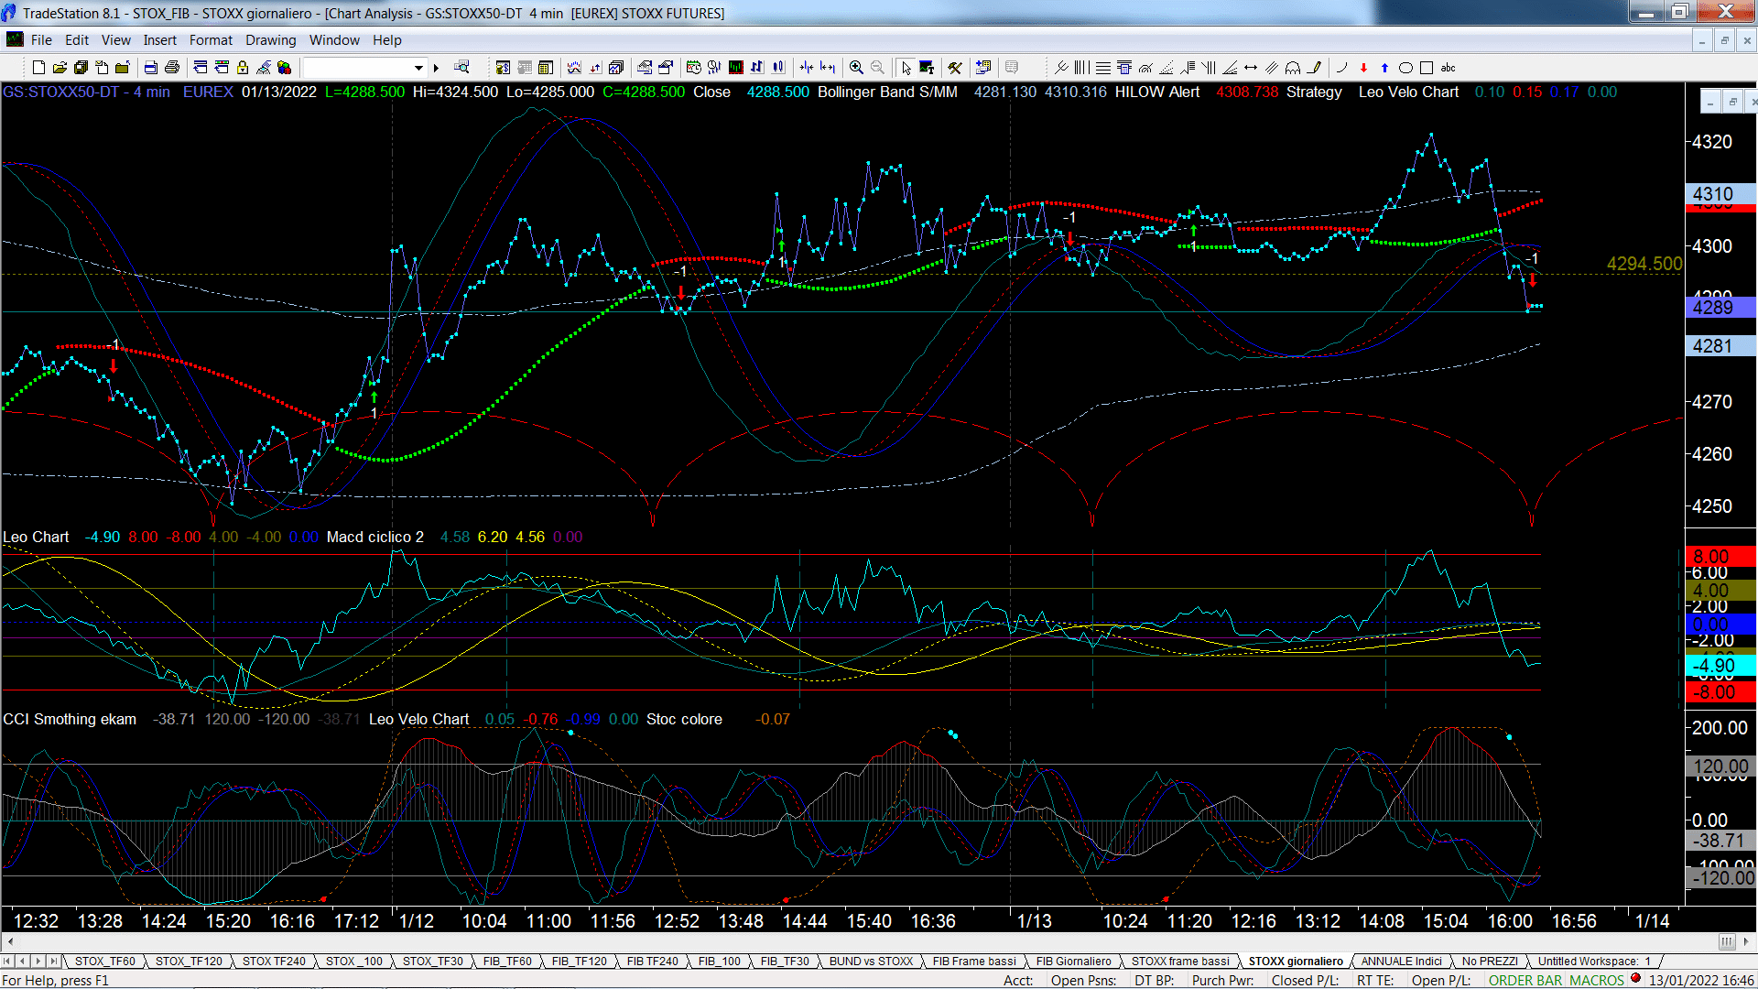1758x989 pixels.
Task: Click the clock calendar icon in toolbar
Action: point(693,67)
